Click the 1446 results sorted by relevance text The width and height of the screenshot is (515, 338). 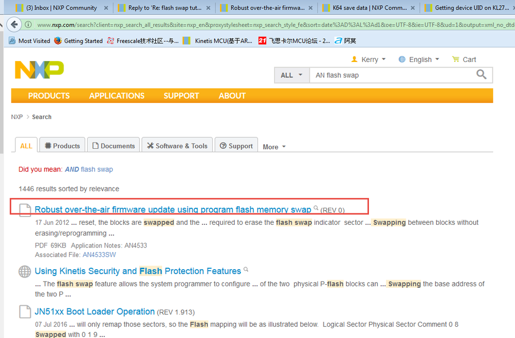click(69, 189)
